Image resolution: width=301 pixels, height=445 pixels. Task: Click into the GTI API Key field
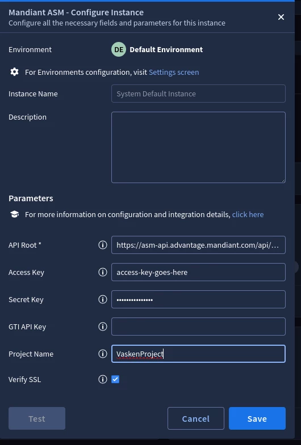pos(198,327)
